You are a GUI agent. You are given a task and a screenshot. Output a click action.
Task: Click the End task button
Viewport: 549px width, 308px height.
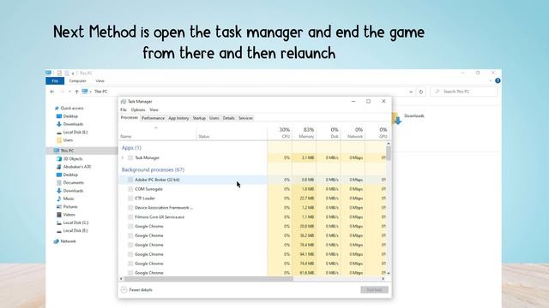(x=374, y=290)
